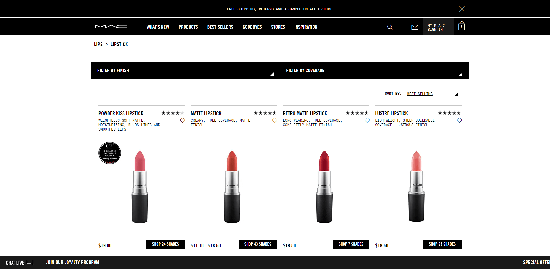The height and width of the screenshot is (269, 550).
Task: Click the 'Lightweight, sheer buildable coverage' description
Action: coord(405,123)
